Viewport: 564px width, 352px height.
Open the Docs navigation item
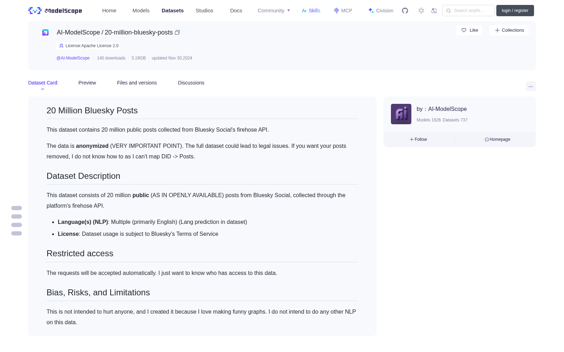pyautogui.click(x=236, y=11)
